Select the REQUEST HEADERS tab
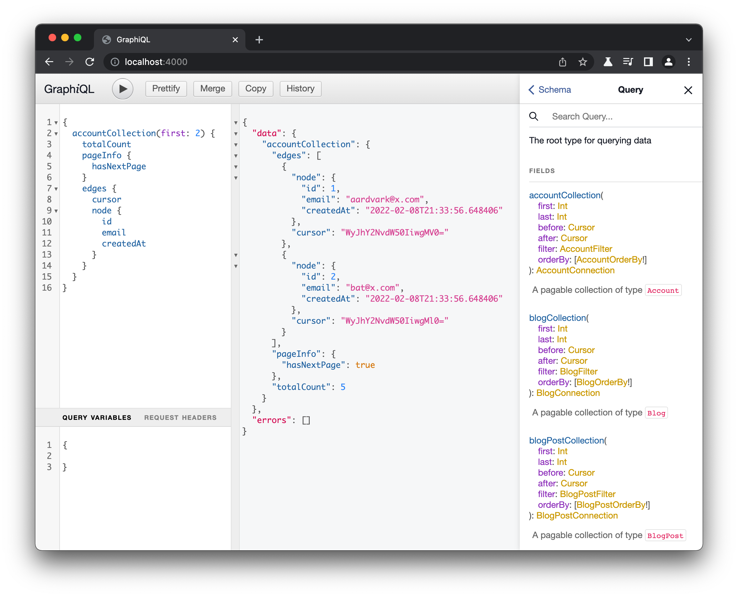Screen dimensions: 738x597 180,418
